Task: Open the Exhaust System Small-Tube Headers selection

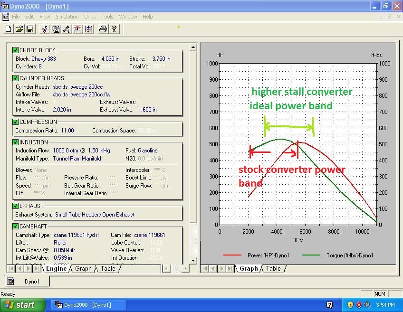Action: [95, 215]
